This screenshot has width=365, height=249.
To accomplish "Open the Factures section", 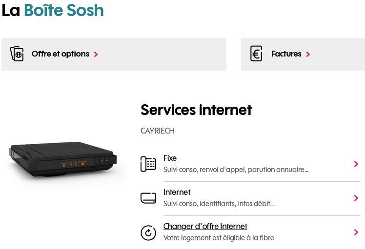I will tap(303, 54).
